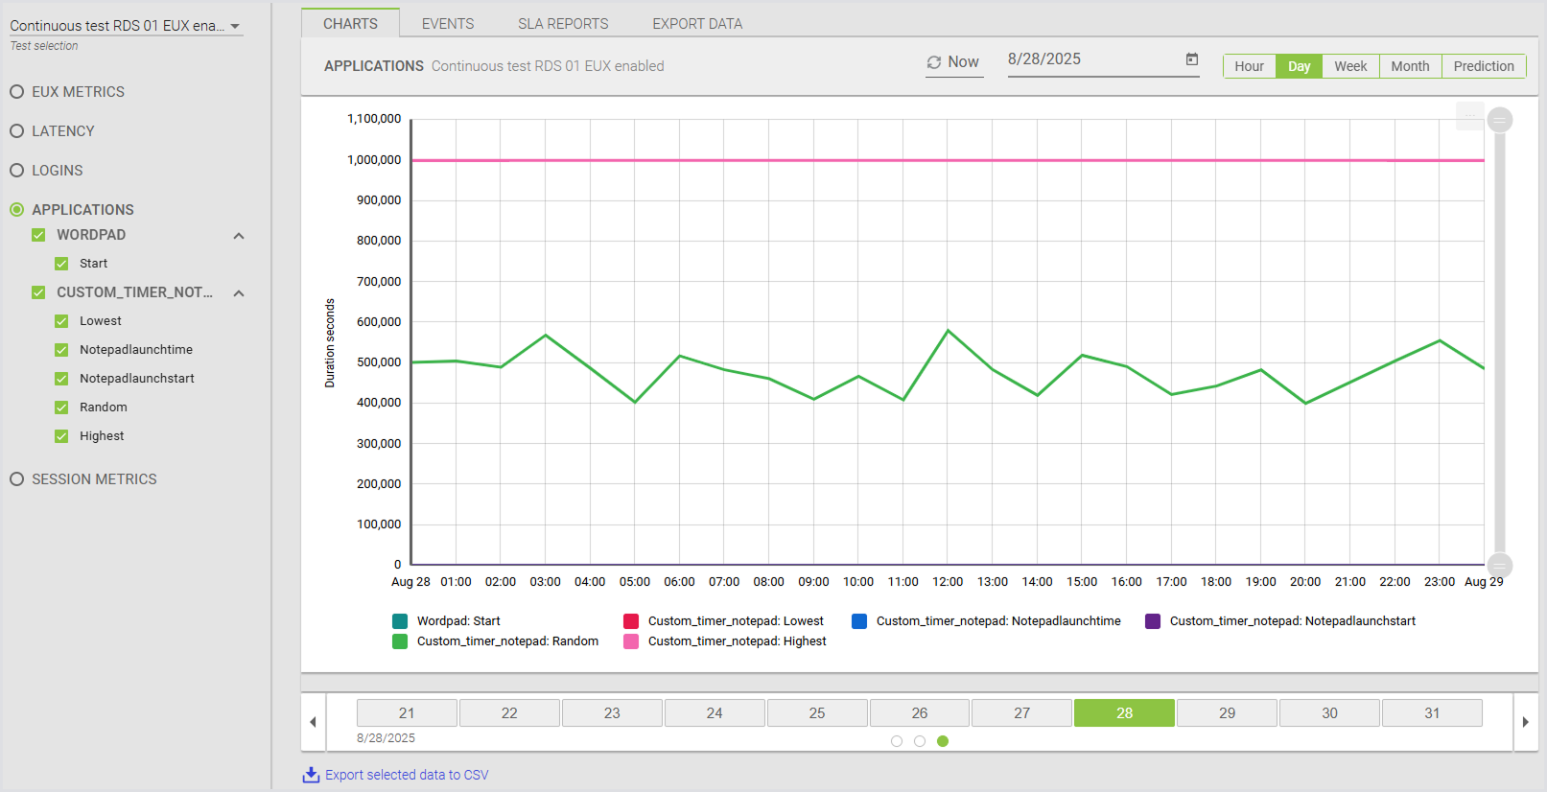Click the Wordpad: Start legend marker
1547x792 pixels.
coord(400,621)
